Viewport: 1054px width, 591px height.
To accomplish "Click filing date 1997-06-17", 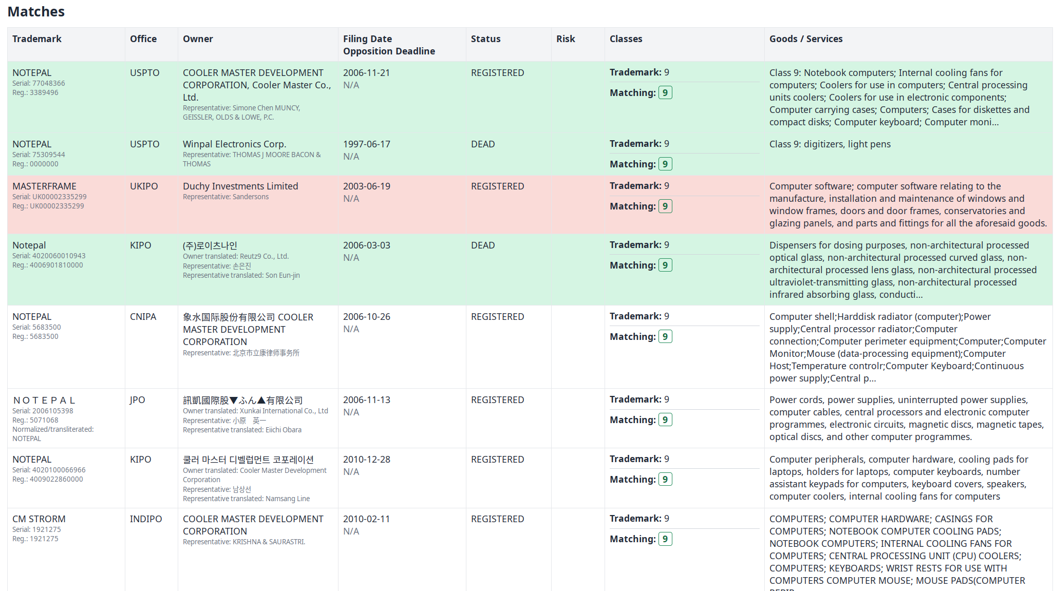I will tap(367, 144).
